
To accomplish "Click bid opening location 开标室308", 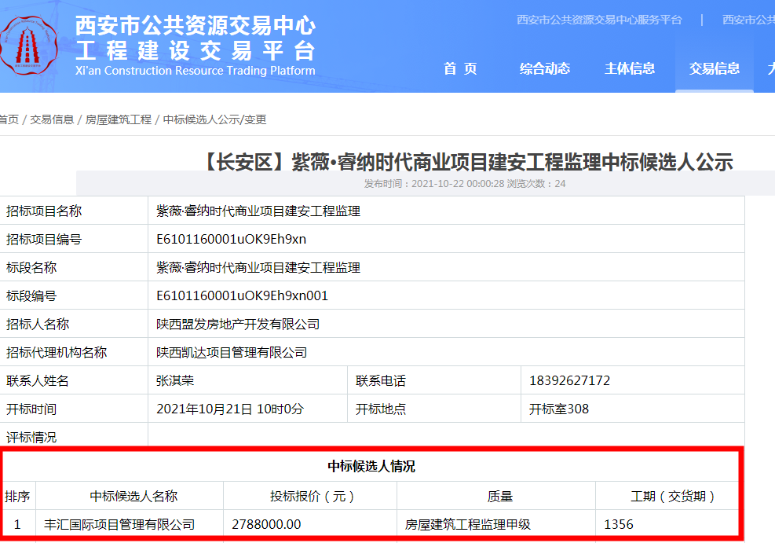I will pos(559,409).
